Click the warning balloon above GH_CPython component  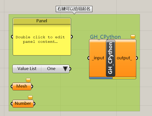[133, 37]
